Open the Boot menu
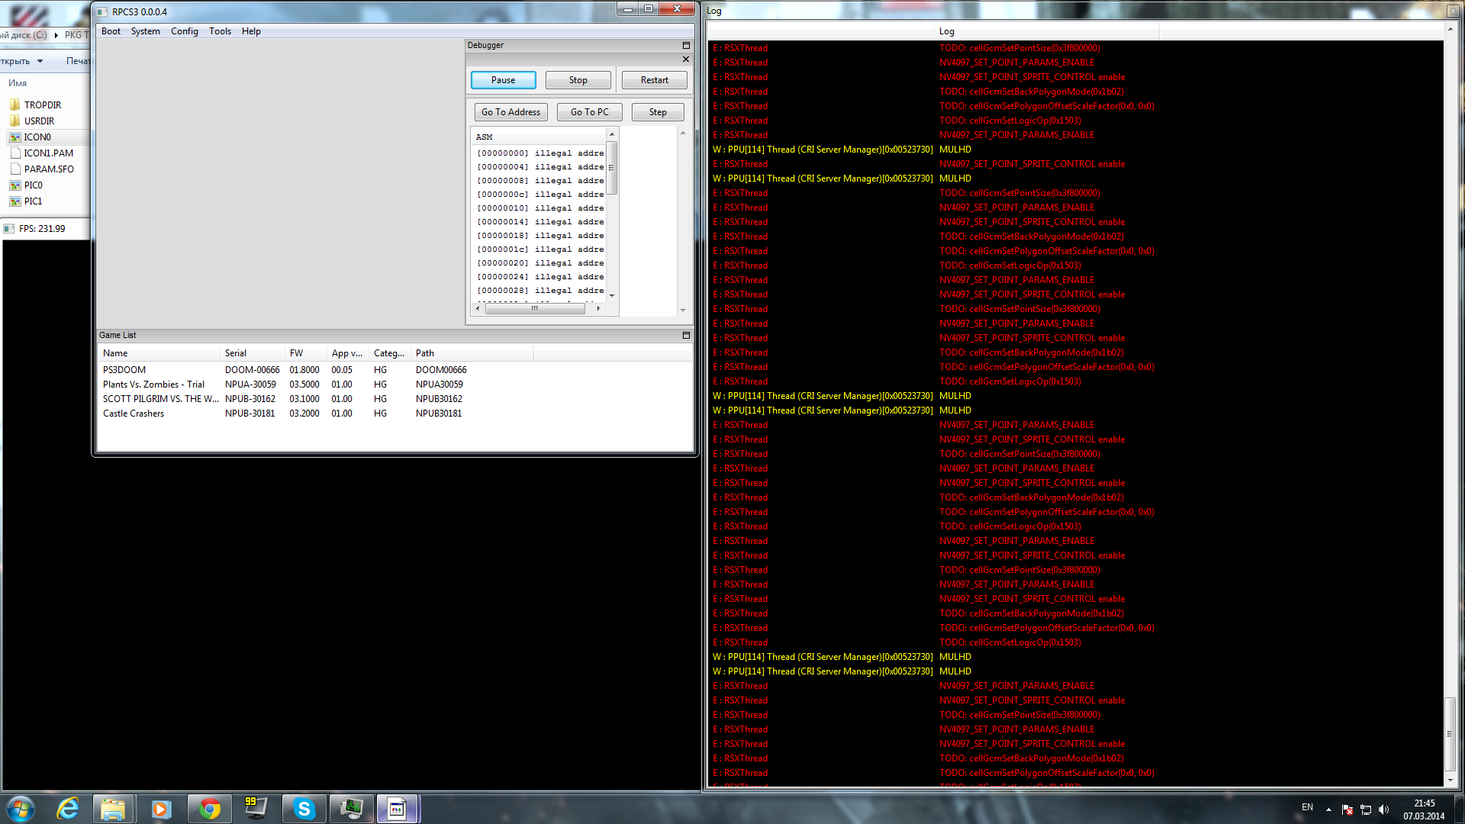The width and height of the screenshot is (1465, 824). 111,31
